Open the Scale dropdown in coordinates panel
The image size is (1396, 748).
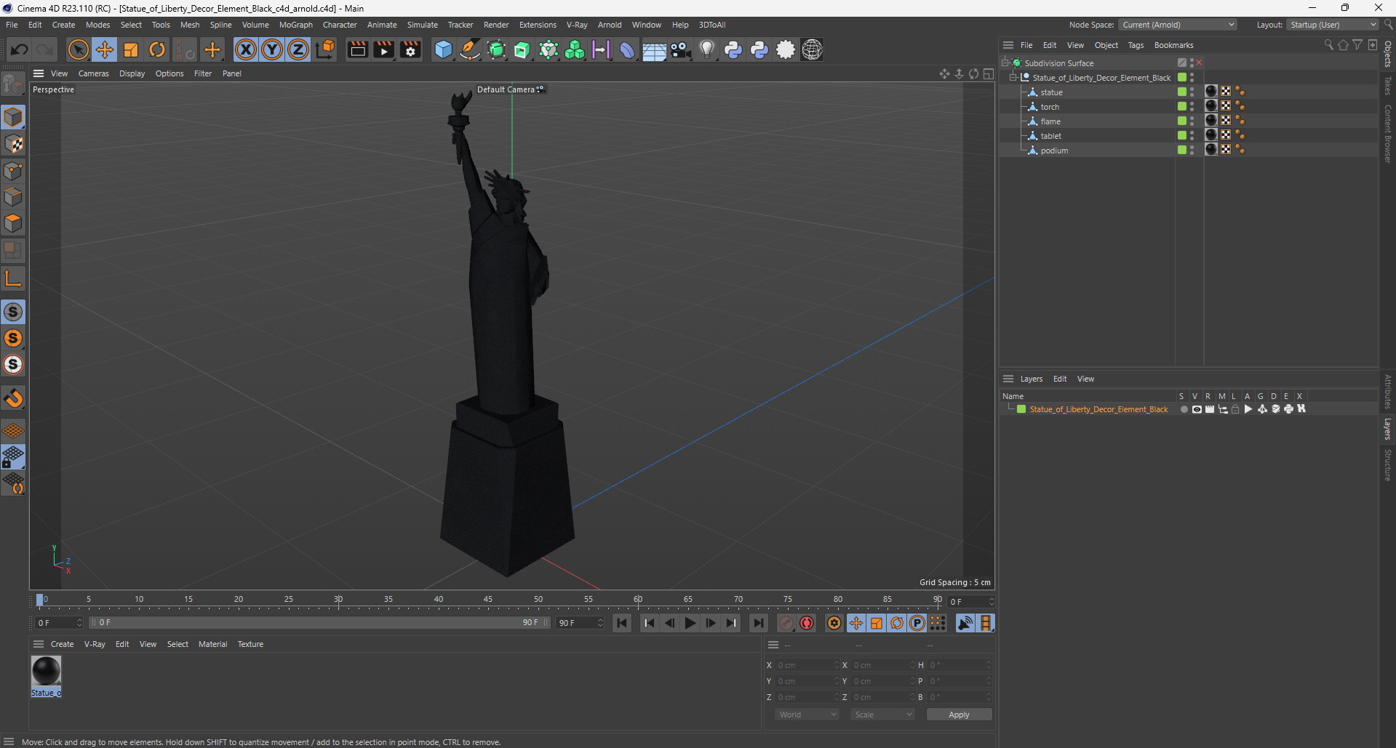tap(882, 715)
